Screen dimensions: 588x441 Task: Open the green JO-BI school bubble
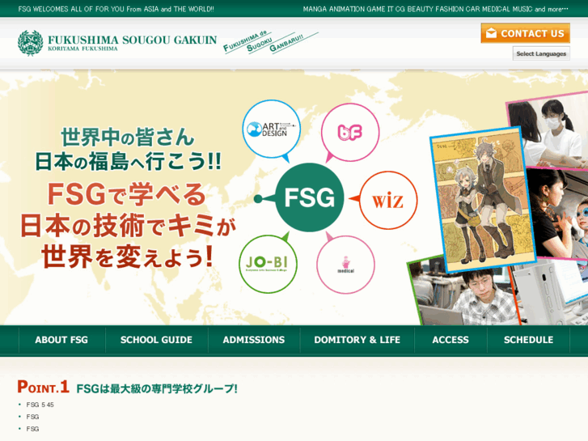268,264
